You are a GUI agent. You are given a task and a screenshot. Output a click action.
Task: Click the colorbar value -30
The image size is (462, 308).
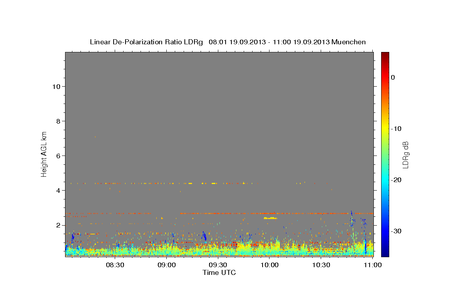click(396, 231)
